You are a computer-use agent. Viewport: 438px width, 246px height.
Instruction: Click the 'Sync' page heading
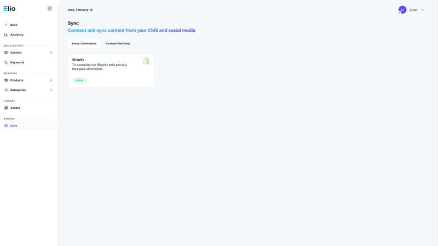tap(73, 23)
